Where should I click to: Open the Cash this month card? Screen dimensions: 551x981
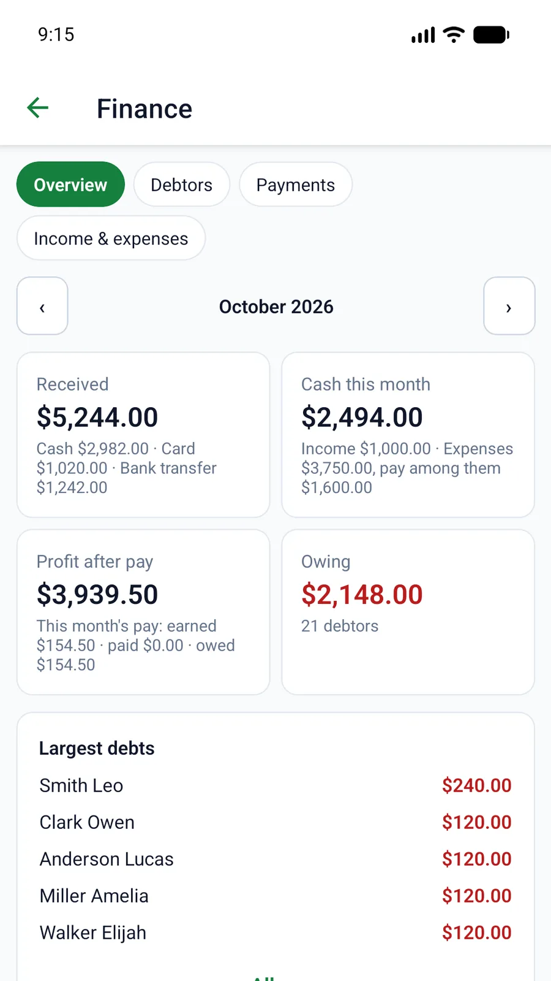tap(408, 435)
